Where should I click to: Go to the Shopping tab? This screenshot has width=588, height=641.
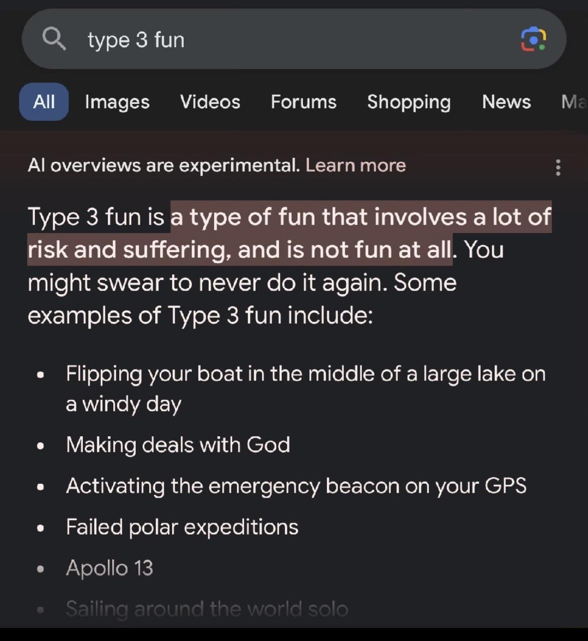click(409, 102)
